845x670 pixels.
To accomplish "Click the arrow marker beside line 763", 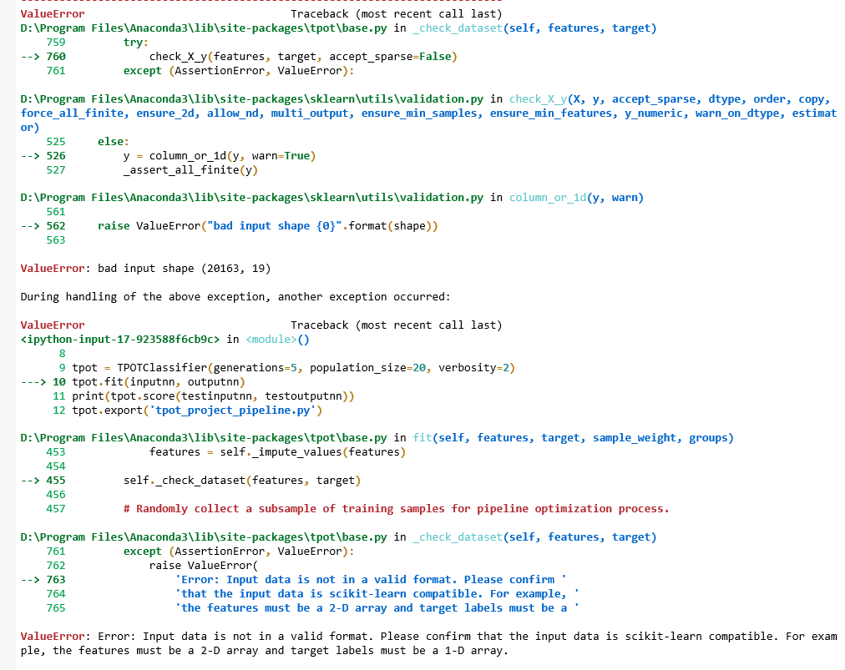I will tap(29, 580).
